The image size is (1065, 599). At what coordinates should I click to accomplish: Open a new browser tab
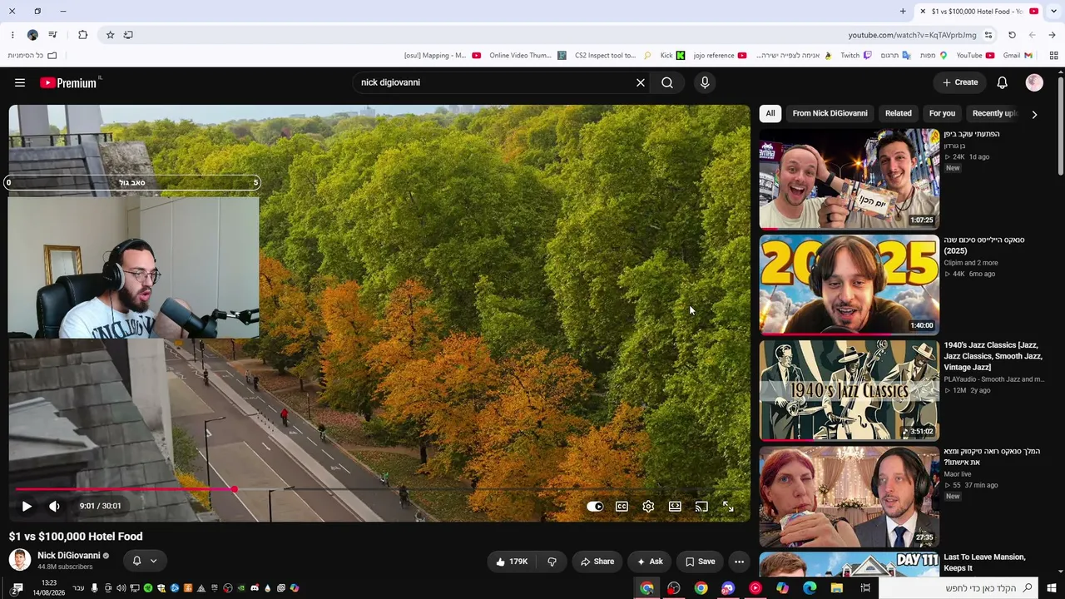(x=903, y=12)
